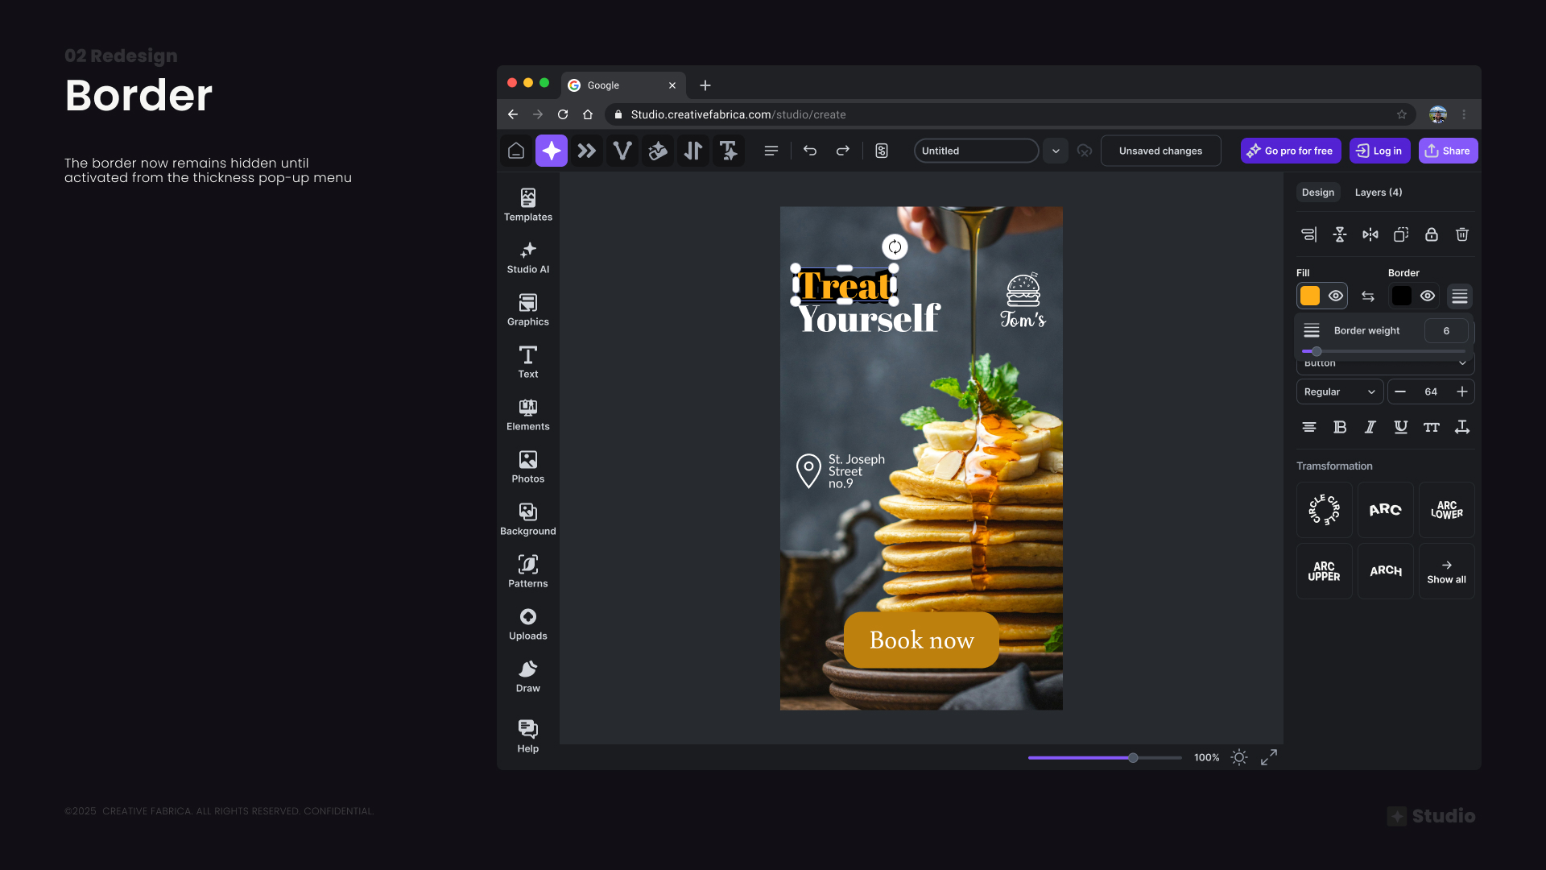
Task: Click the delete trash icon
Action: click(1461, 234)
